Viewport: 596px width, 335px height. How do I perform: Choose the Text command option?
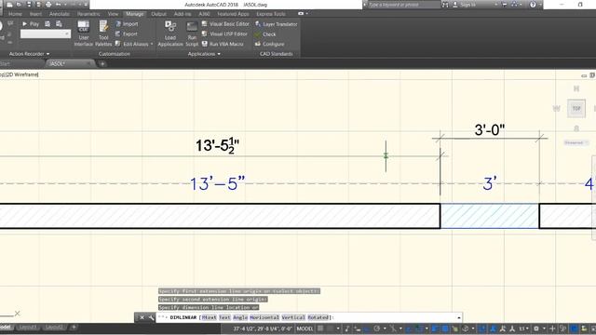coord(224,317)
